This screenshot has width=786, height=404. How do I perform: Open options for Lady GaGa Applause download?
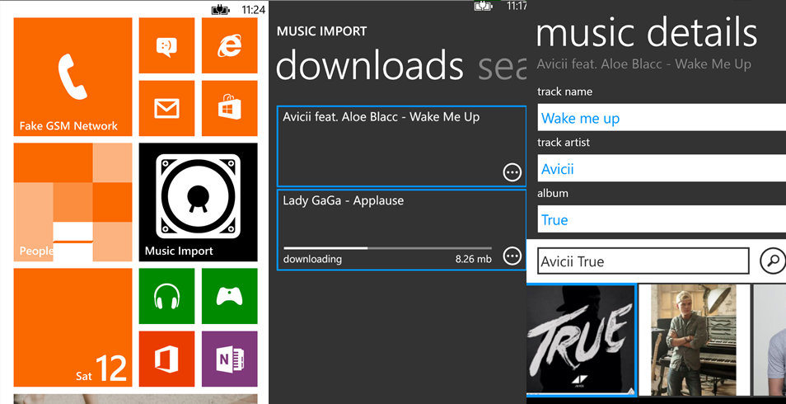(x=512, y=256)
